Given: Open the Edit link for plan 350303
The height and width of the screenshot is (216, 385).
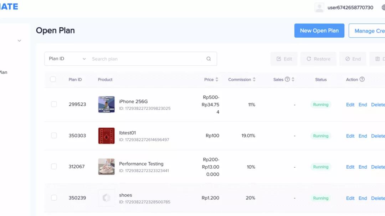Looking at the screenshot, I should pyautogui.click(x=350, y=136).
